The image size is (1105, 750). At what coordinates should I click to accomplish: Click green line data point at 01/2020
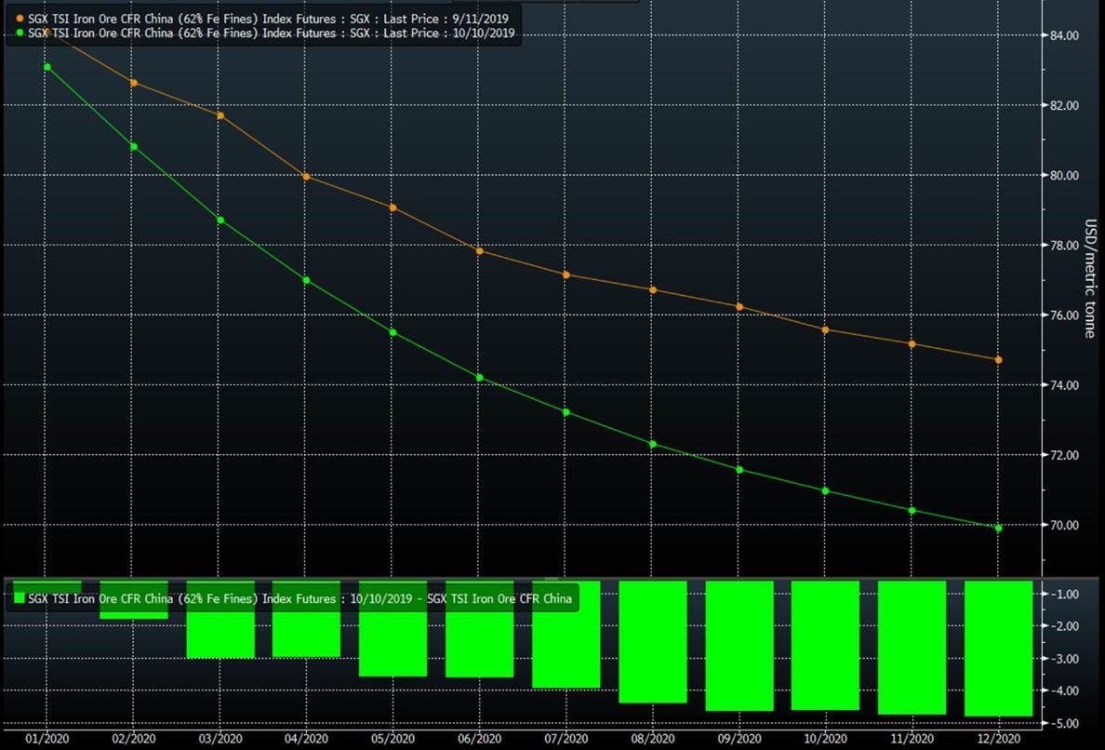47,67
